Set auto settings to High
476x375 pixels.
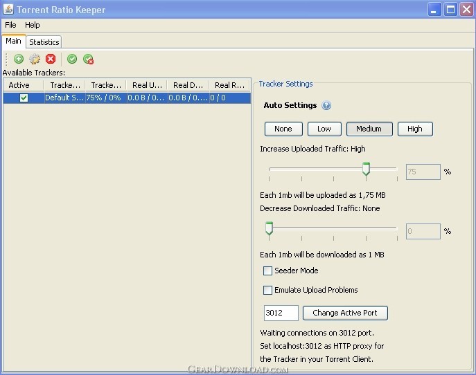click(415, 129)
